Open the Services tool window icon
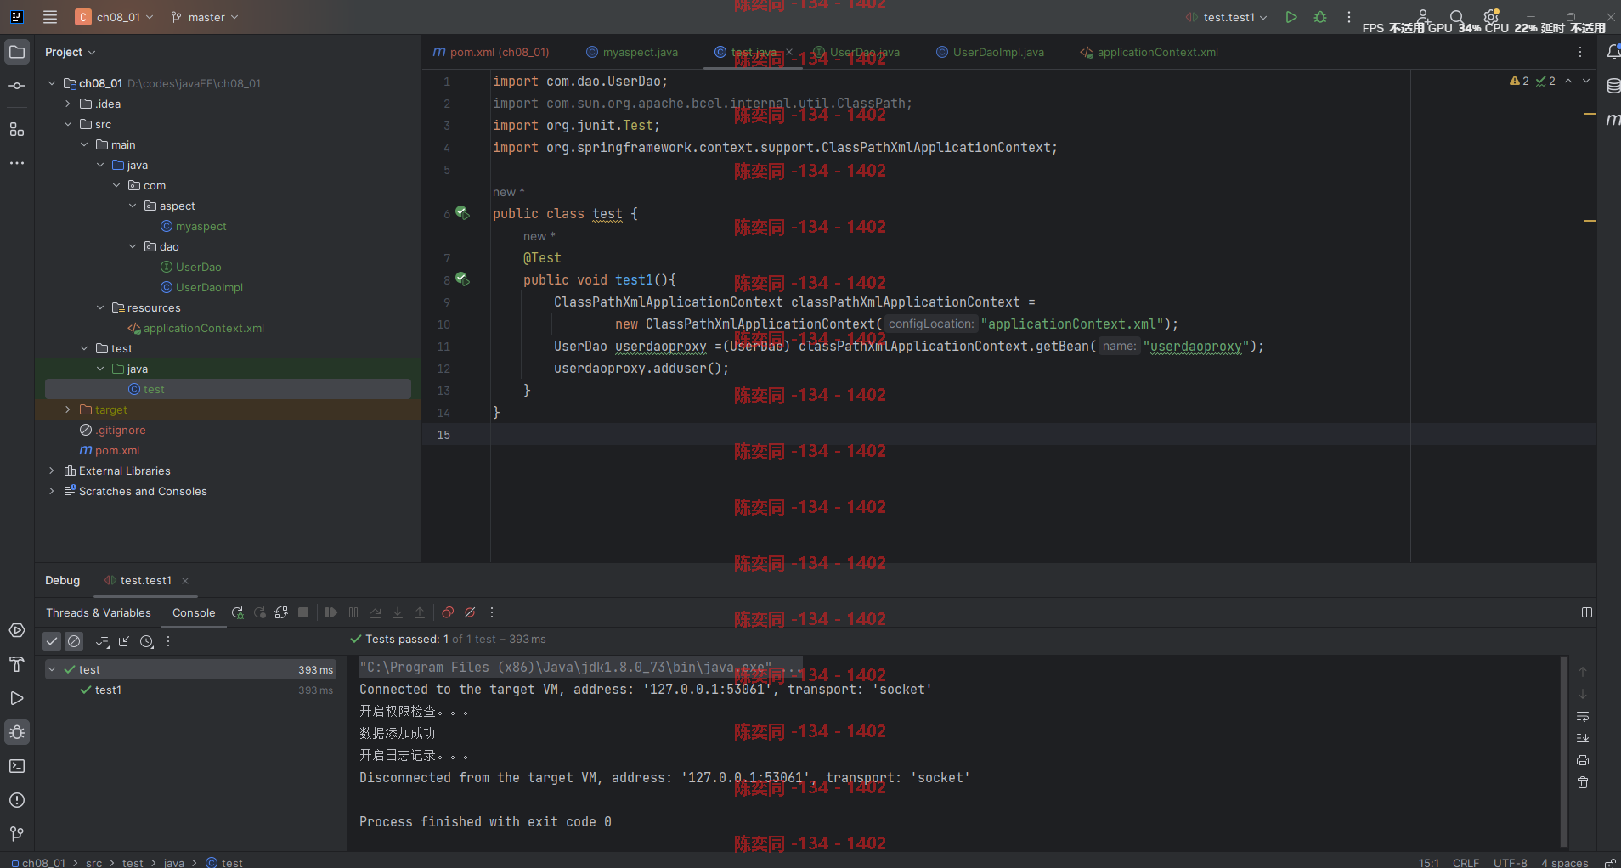The height and width of the screenshot is (868, 1621). pos(17,630)
